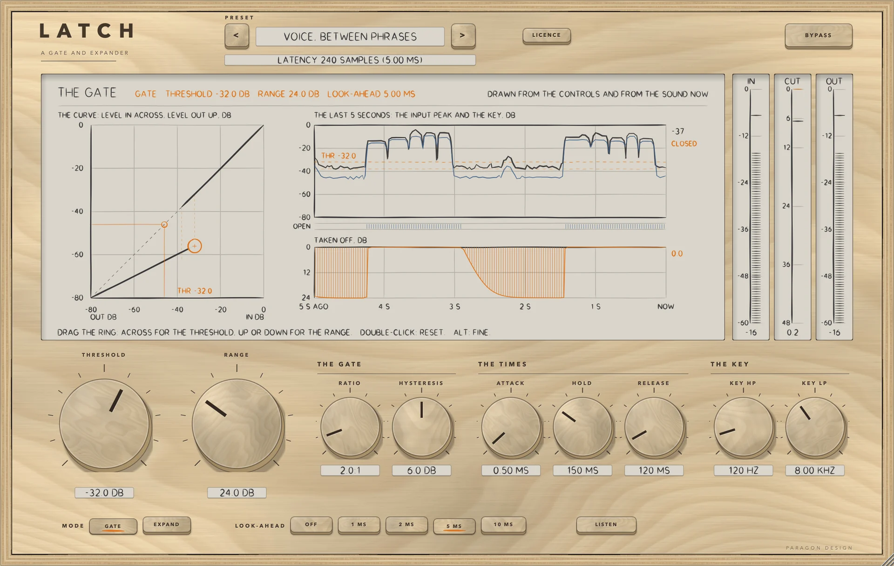
Task: Click the Key LP value field 8.00 kHz
Action: [815, 470]
